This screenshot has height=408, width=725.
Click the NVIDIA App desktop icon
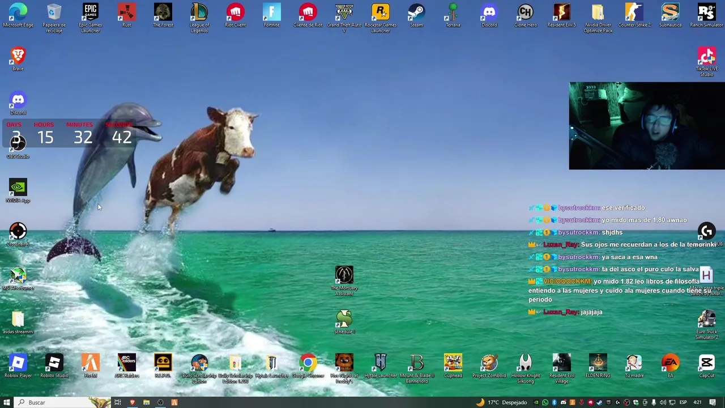[18, 191]
